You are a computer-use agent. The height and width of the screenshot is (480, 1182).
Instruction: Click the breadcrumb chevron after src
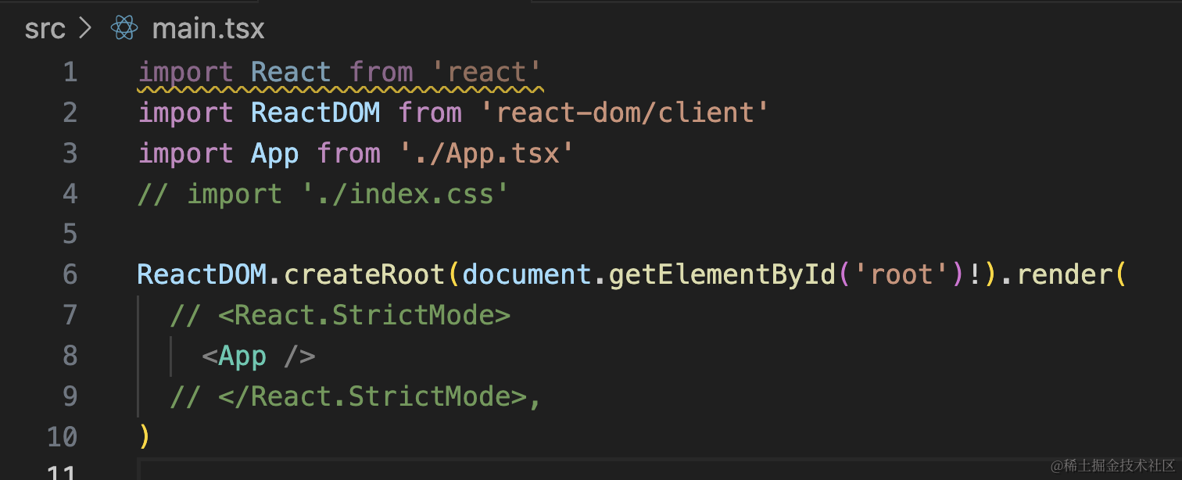pos(85,30)
